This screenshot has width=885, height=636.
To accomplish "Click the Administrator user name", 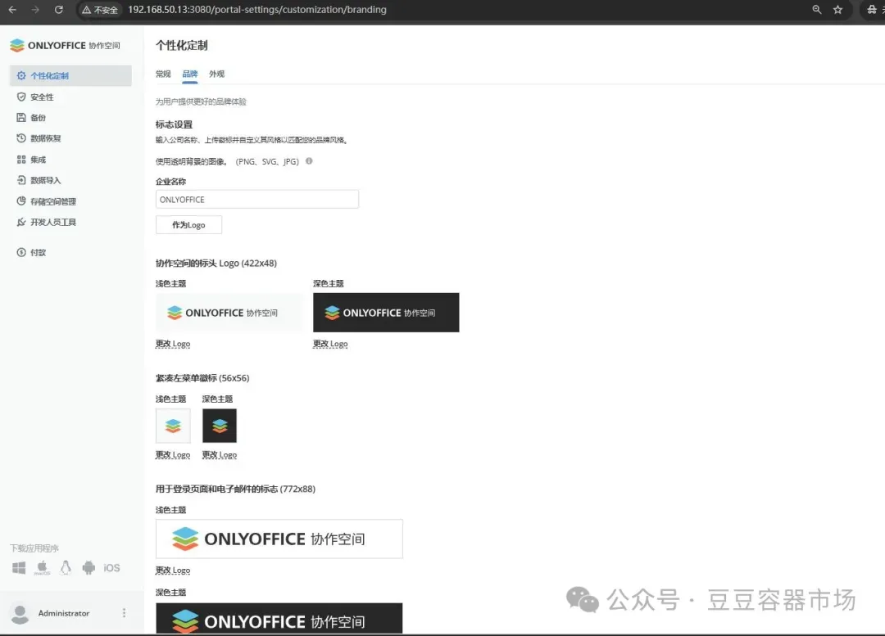I will pos(64,613).
